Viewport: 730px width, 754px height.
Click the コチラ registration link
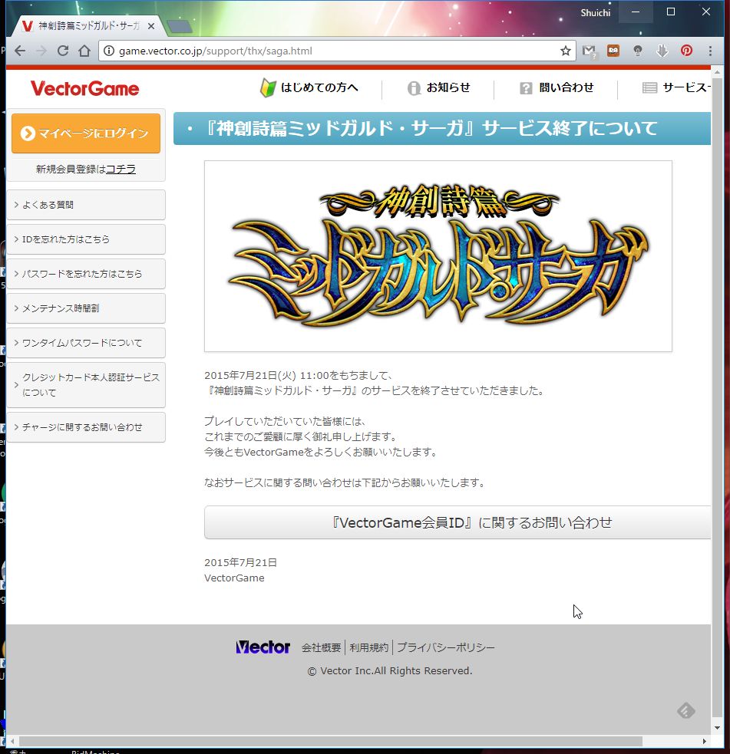point(121,169)
